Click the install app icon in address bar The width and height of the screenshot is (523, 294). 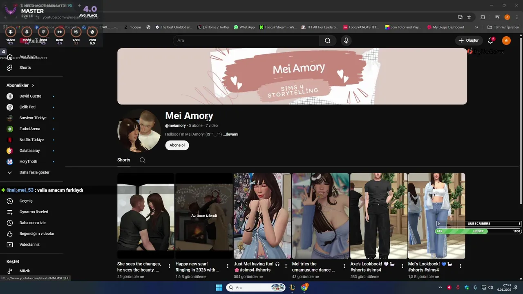point(460,17)
